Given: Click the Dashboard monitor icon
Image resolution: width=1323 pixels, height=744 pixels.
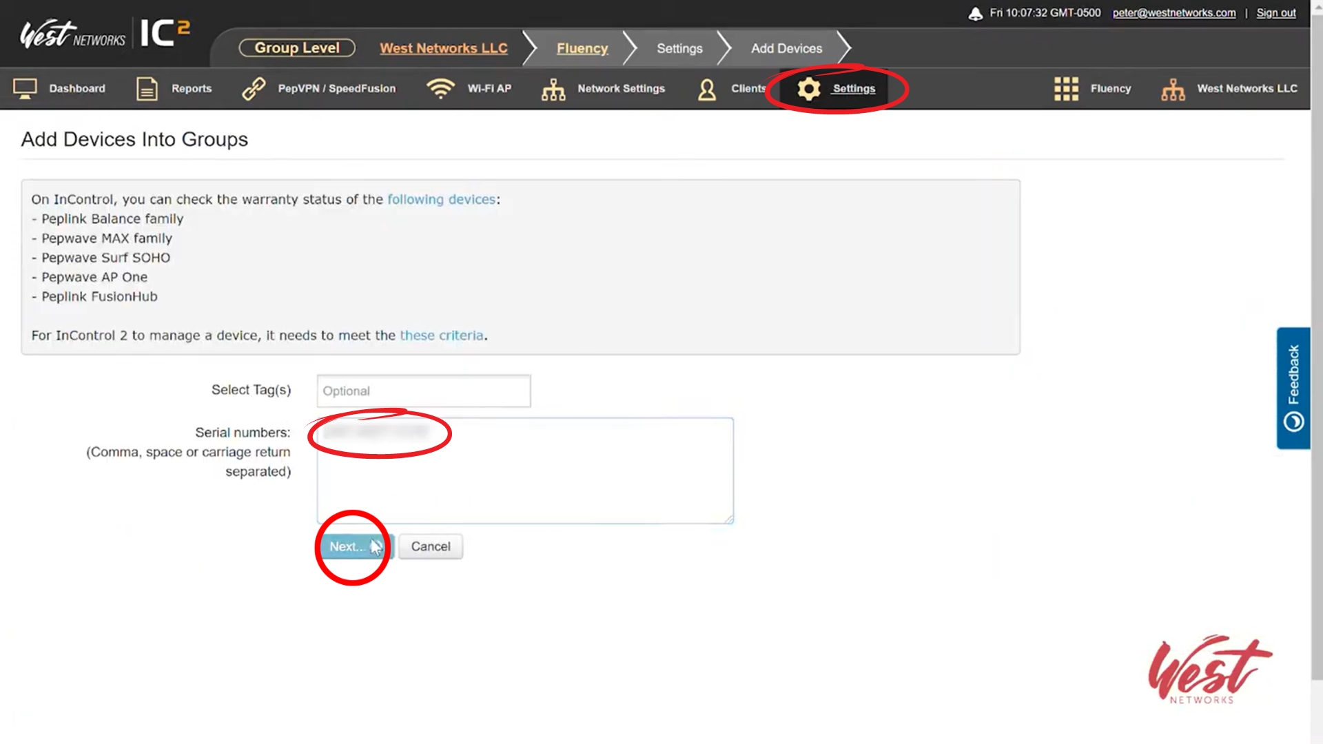Looking at the screenshot, I should 25,89.
